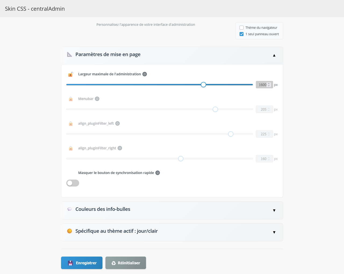344x274 pixels.
Task: Expand Spécifique au thème actif section
Action: click(x=172, y=232)
